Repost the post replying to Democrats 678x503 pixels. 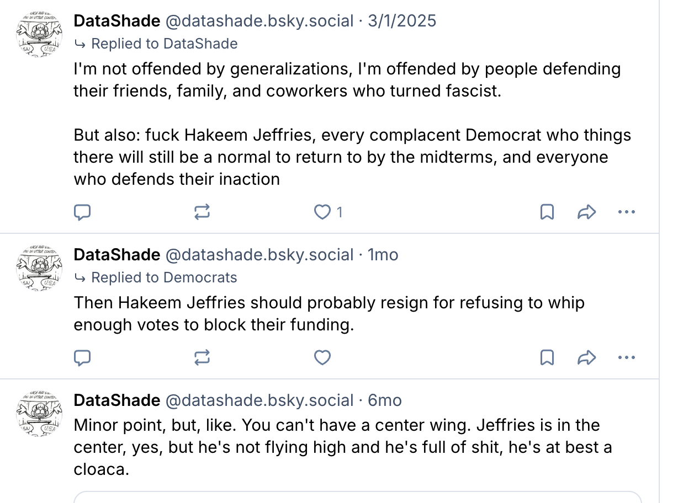tap(203, 358)
